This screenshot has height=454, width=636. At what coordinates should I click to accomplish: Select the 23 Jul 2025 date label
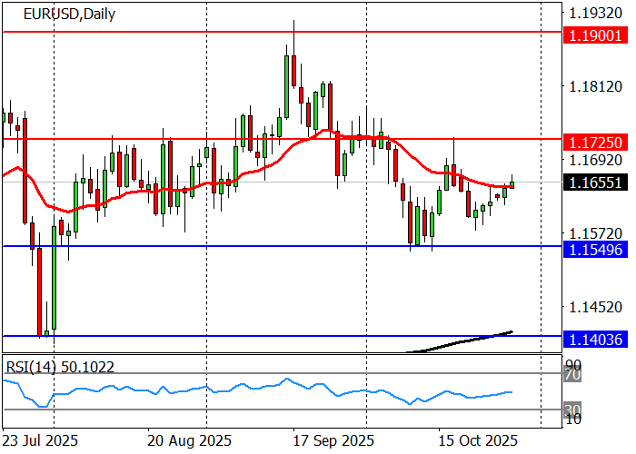click(41, 440)
